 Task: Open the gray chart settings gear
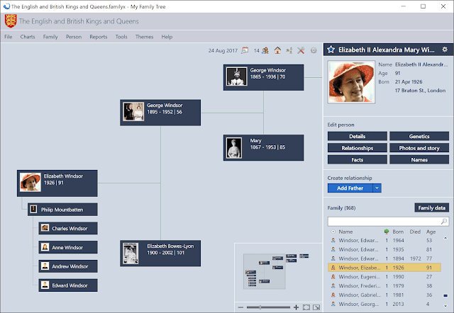click(314, 50)
